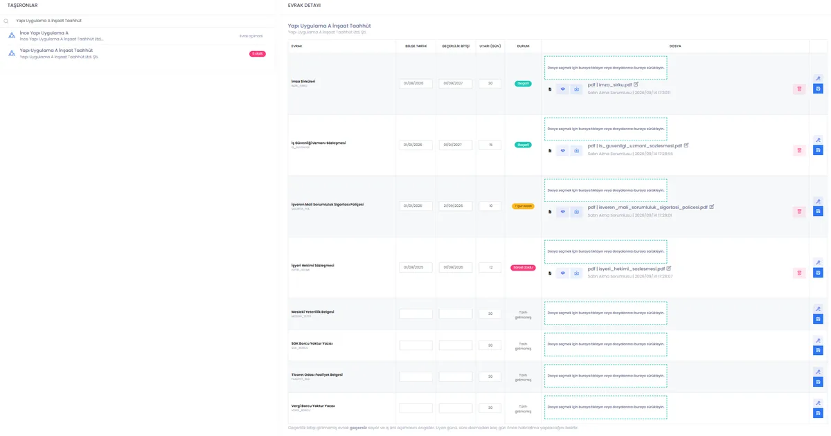Preview isyeri_hekimi_sozlesmesi.pdf with the eye icon
The width and height of the screenshot is (831, 436).
click(x=563, y=273)
